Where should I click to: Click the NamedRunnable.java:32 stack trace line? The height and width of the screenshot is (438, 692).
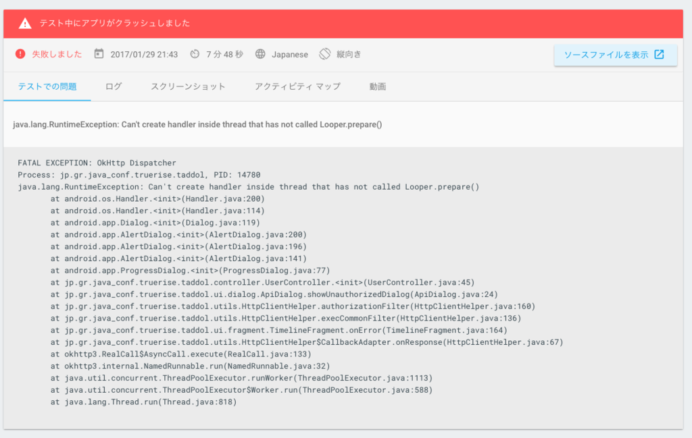pos(190,366)
